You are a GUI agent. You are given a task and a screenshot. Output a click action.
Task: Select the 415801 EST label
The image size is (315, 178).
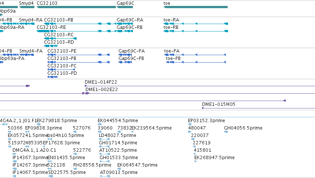coord(202,150)
